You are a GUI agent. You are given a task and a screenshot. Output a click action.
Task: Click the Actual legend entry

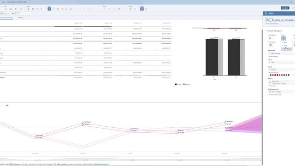pos(178,84)
